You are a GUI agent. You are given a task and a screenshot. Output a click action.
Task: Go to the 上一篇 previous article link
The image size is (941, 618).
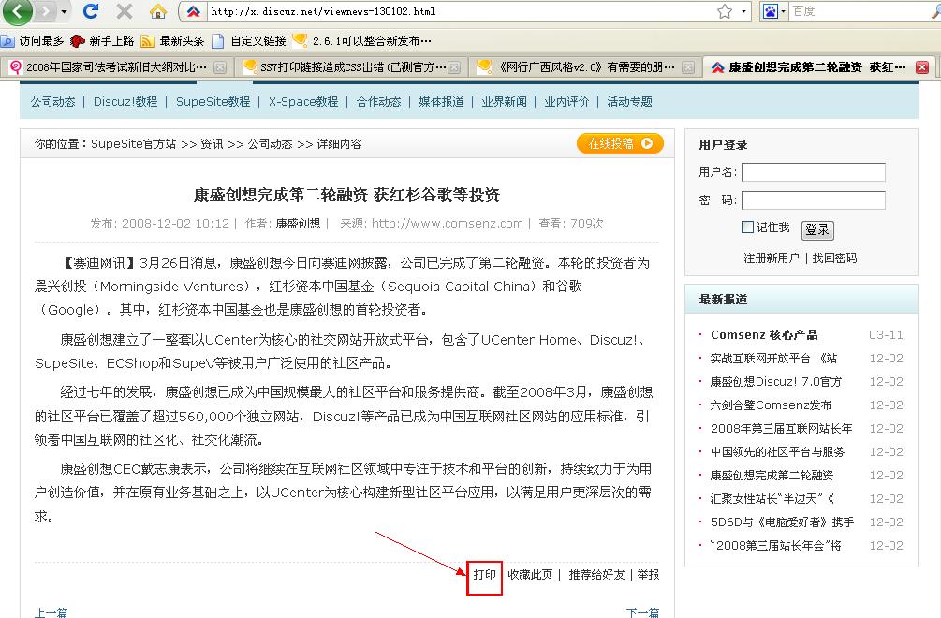pyautogui.click(x=51, y=612)
